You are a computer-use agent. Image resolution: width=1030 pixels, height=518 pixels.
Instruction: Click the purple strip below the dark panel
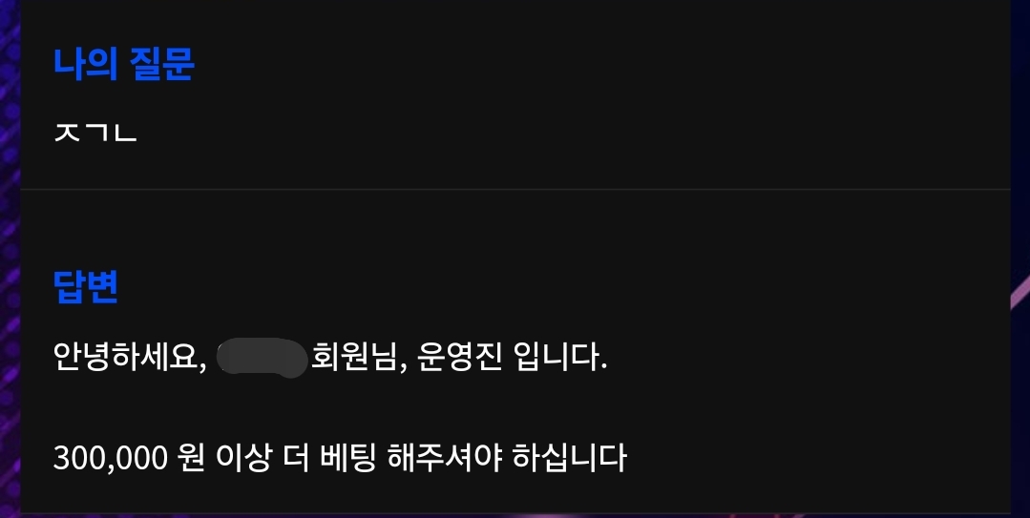515,515
